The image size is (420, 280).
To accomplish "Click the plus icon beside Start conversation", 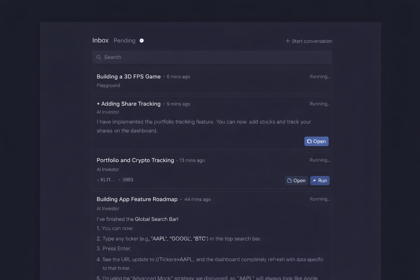I will point(288,41).
